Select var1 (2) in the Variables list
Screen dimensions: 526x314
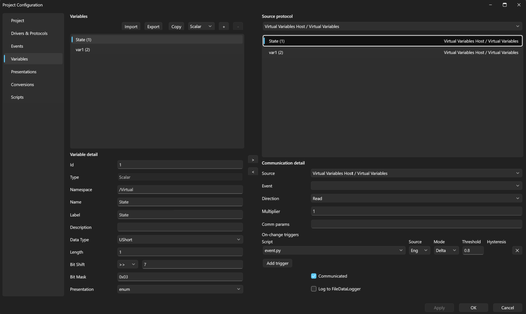click(x=157, y=49)
